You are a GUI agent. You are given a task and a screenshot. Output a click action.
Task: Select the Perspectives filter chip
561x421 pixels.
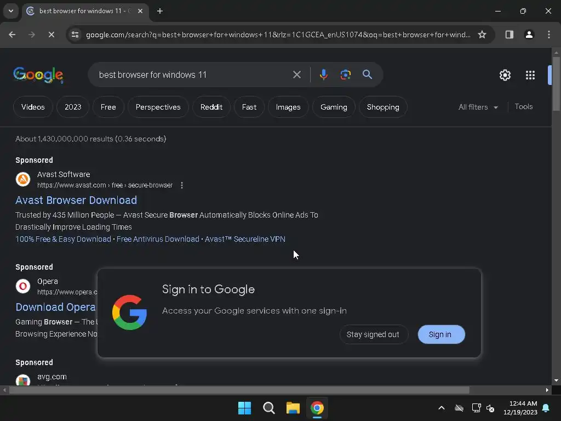click(158, 107)
